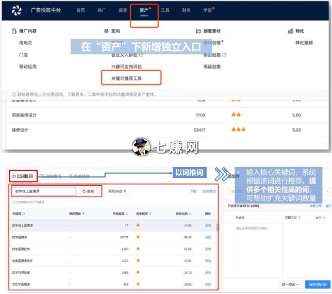The width and height of the screenshot is (332, 294).
Task: Click the ad platform pinwheel logo
Action: pos(16,10)
